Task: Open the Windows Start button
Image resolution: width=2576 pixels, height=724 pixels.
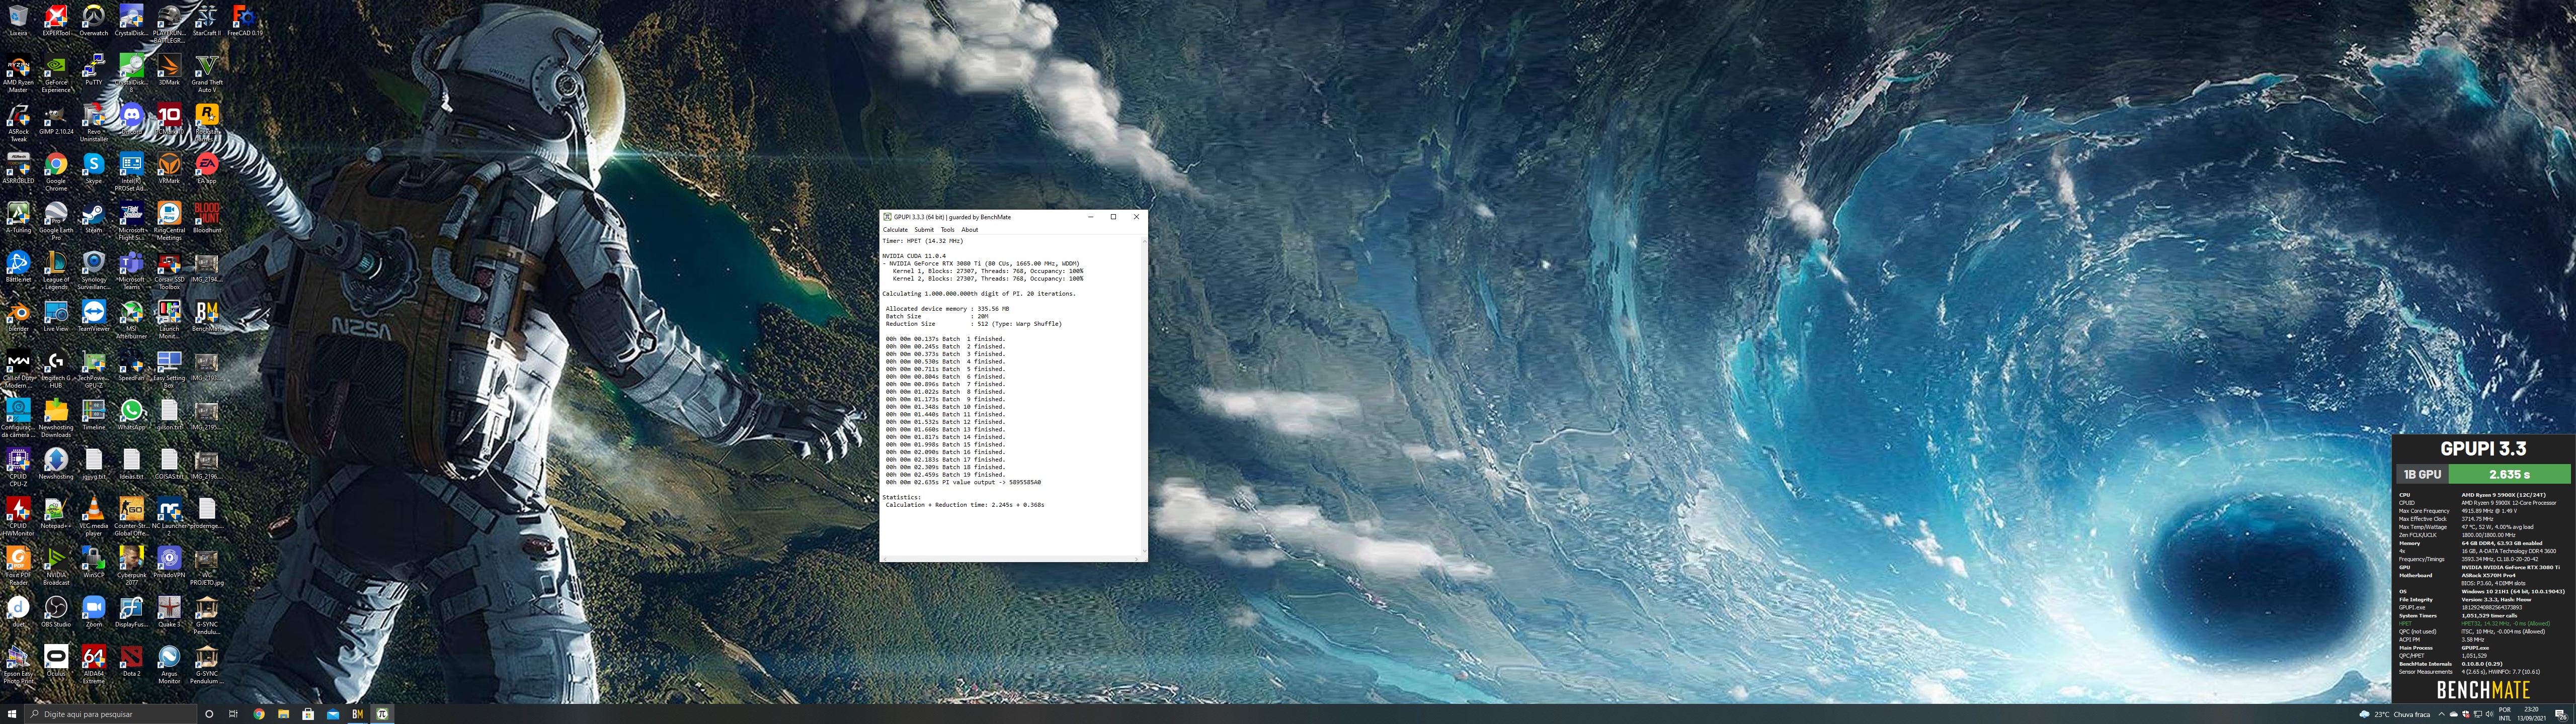Action: [12, 714]
